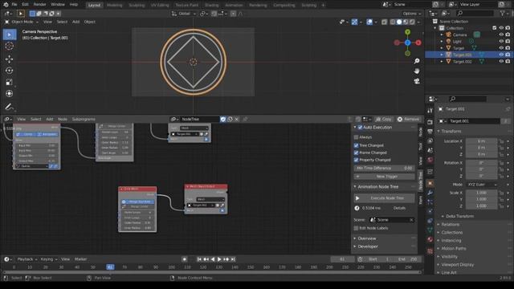Screen dimensions: 514x289
Task: Jump to the end frame in timeline
Action: pos(233,259)
